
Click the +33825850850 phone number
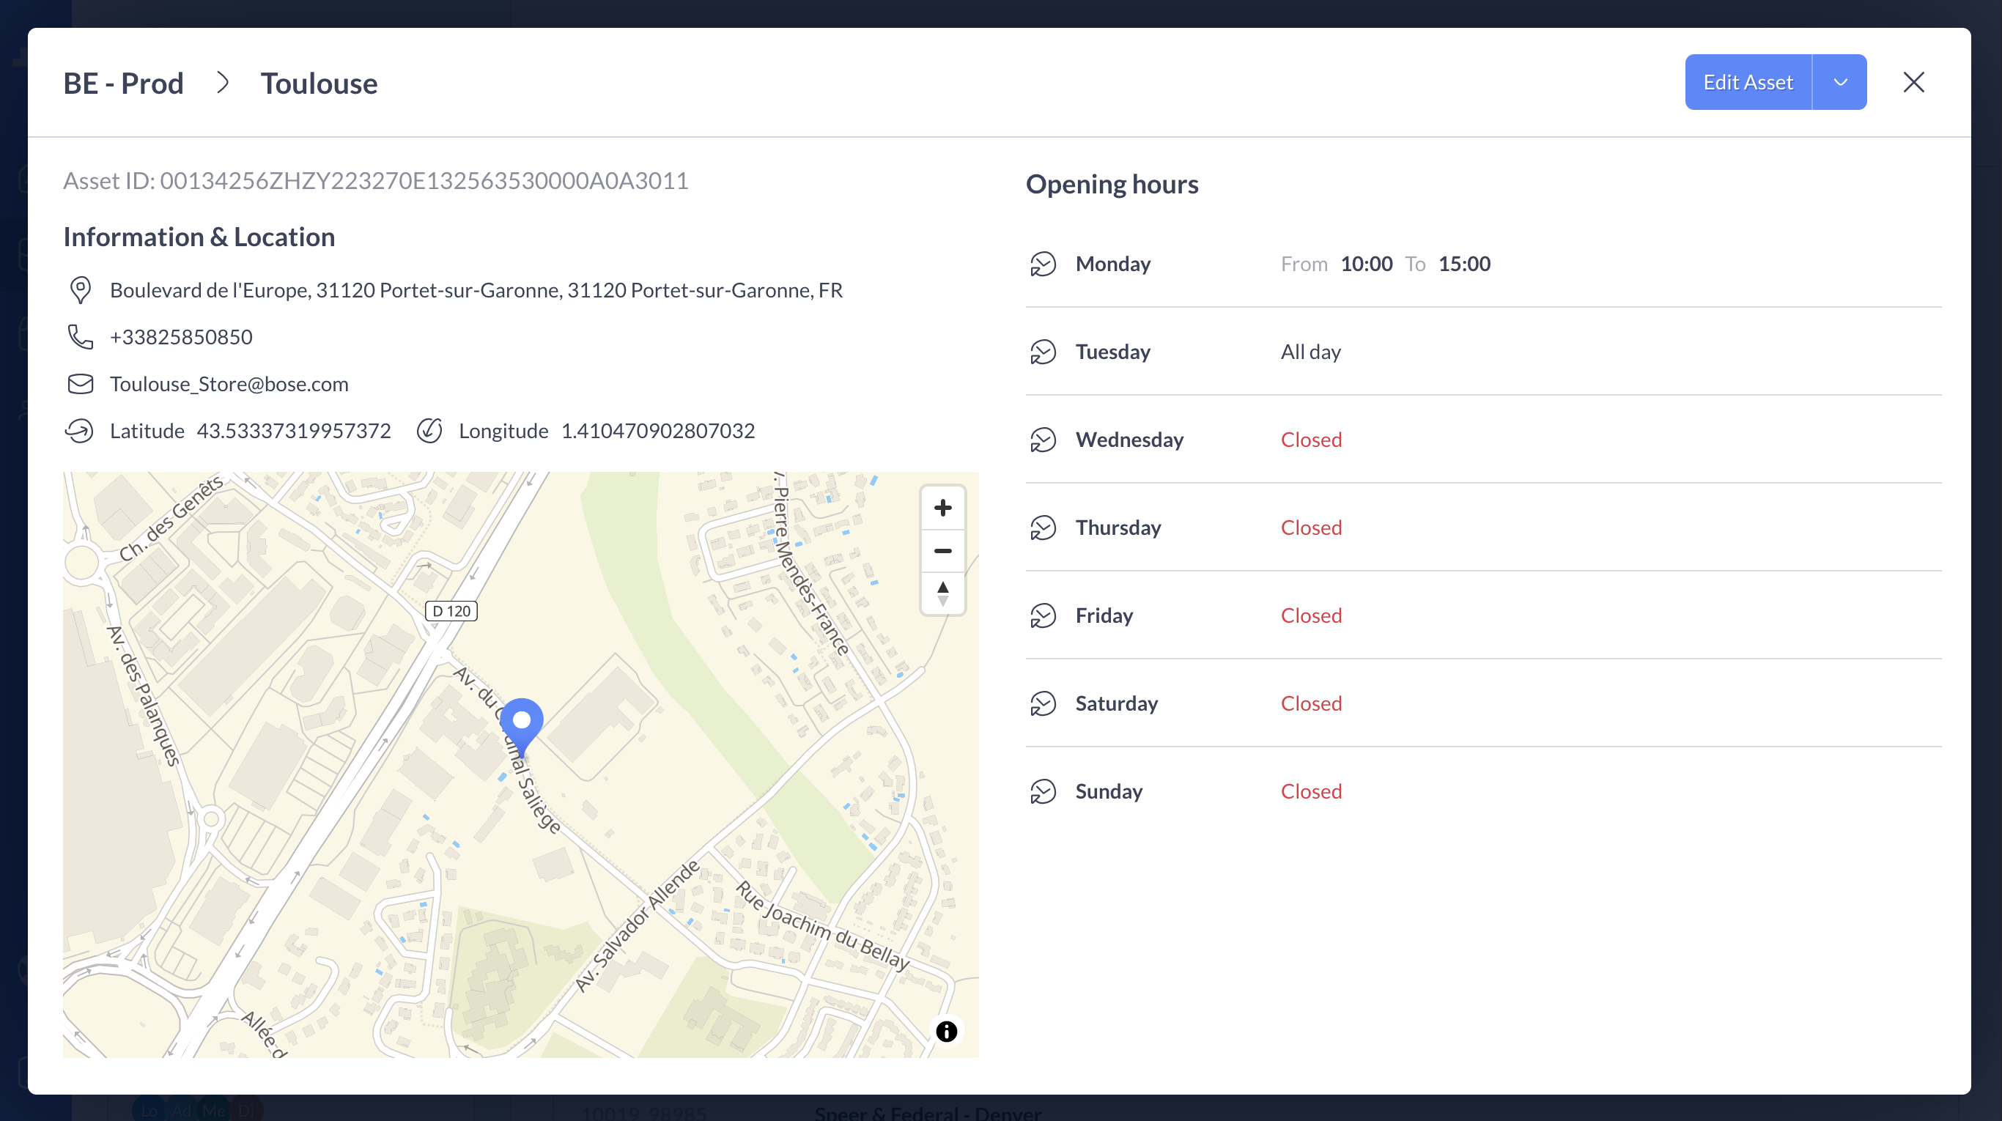coord(181,336)
